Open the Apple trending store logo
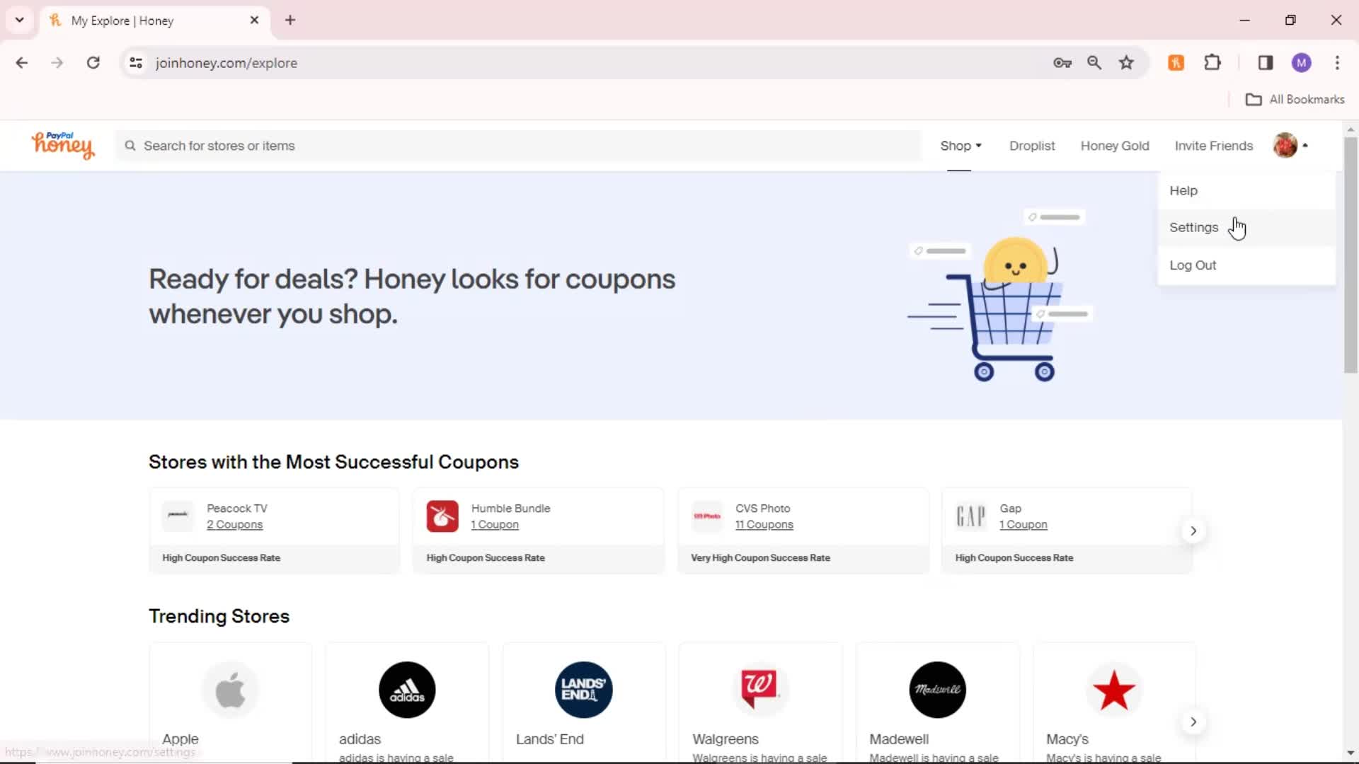The image size is (1359, 764). pos(230,690)
